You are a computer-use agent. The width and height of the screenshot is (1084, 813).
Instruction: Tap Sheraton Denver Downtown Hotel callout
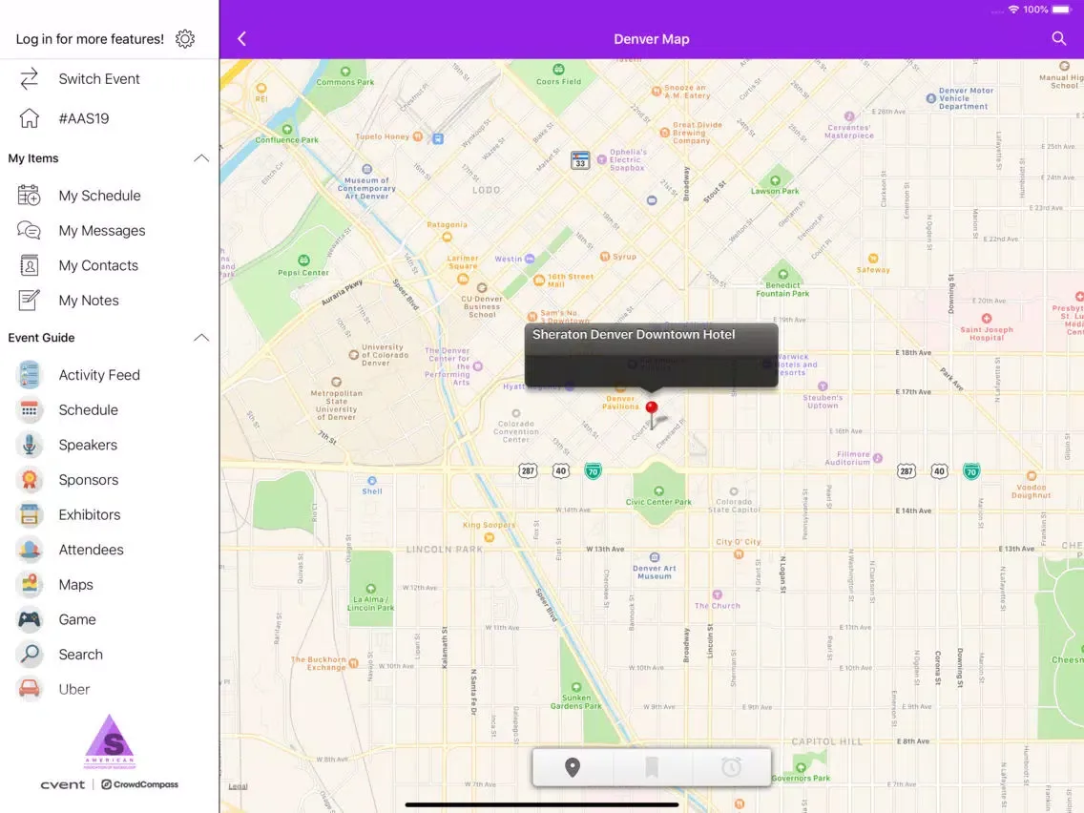click(651, 355)
